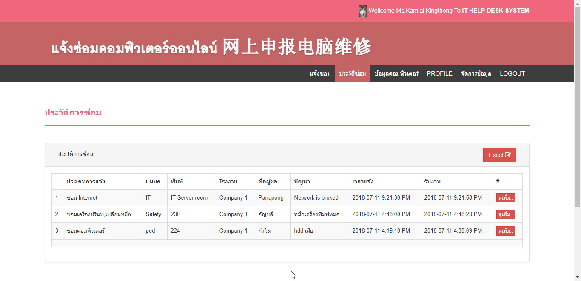Image resolution: width=581 pixels, height=281 pixels.
Task: Click the '2018-07-11 4:19:10 PM' cell
Action: [385, 231]
